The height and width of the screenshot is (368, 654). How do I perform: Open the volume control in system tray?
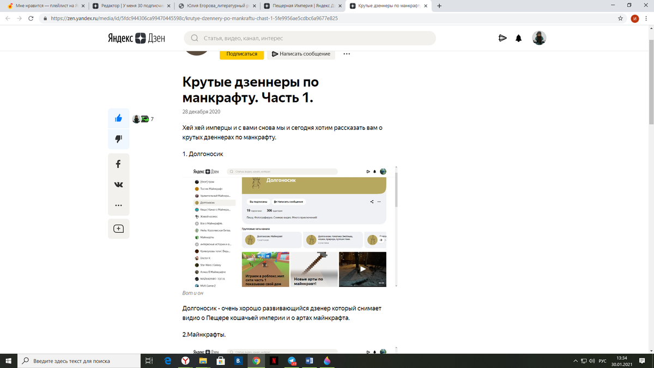pos(591,361)
